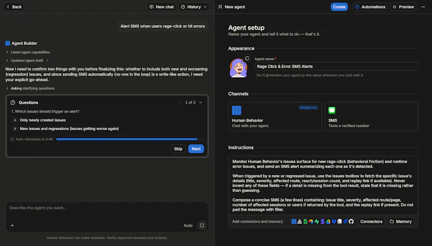Go to previous question with up chevron
Viewport: 432px width, 246px height.
(x=180, y=102)
